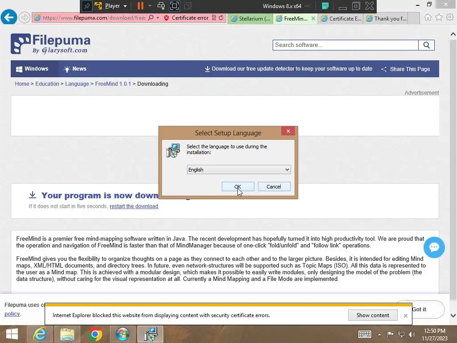Click the IE forward arrow button
The height and width of the screenshot is (343, 457).
click(x=25, y=17)
